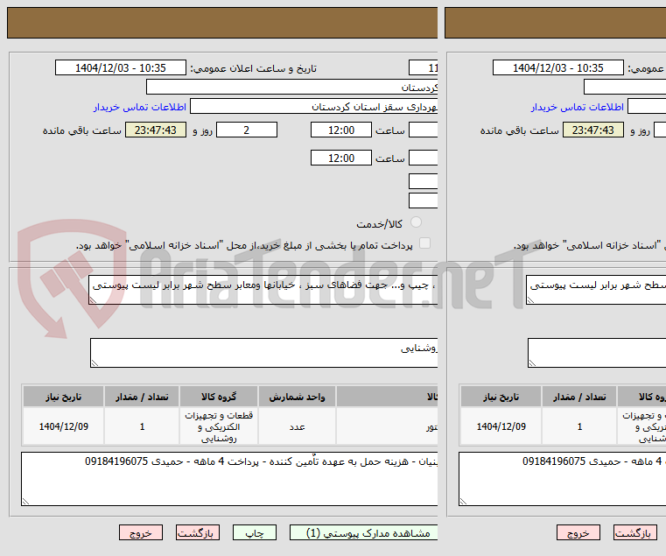Image resolution: width=666 pixels, height=556 pixels.
Task: Select the کالا/خدمت radio button
Action: pyautogui.click(x=416, y=222)
